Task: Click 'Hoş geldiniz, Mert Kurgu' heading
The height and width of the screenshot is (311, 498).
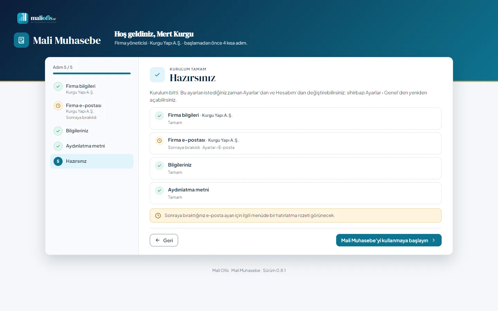Action: click(154, 34)
